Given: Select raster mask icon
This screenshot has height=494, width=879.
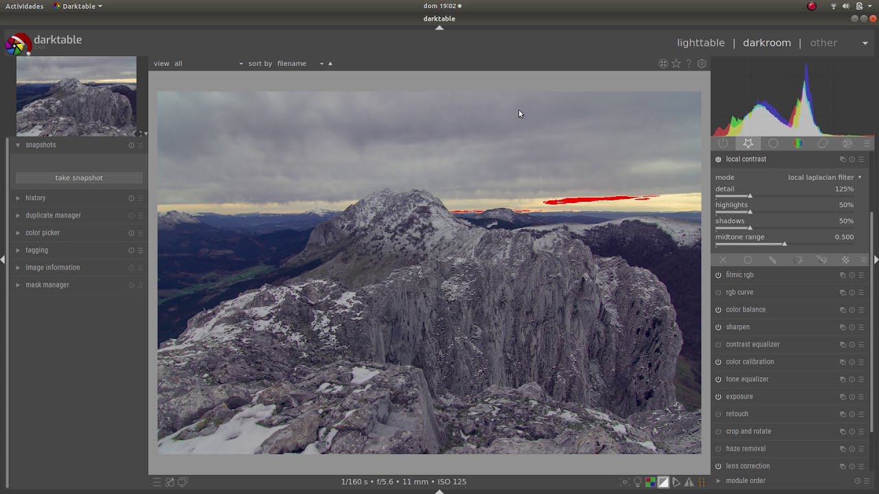Looking at the screenshot, I should click(845, 260).
